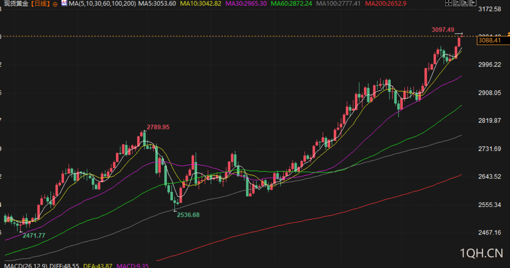This screenshot has height=268, width=510.
Task: Click the 1QH.CN watermark link
Action: click(x=482, y=253)
